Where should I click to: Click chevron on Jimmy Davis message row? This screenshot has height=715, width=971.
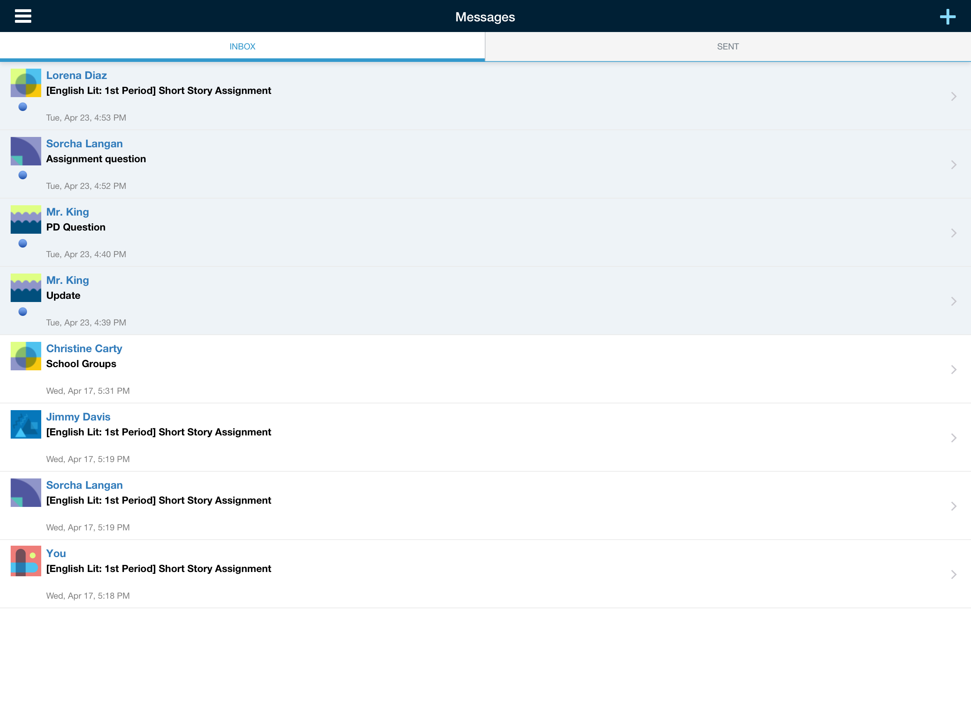pos(953,438)
